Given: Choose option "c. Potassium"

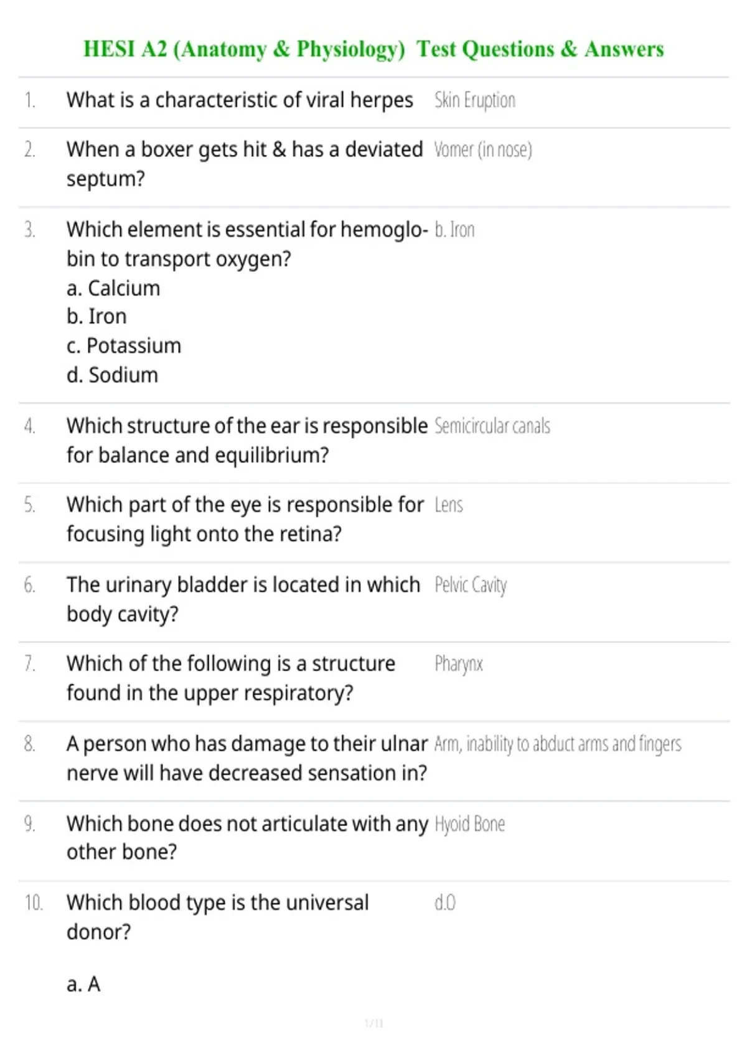Looking at the screenshot, I should (124, 346).
